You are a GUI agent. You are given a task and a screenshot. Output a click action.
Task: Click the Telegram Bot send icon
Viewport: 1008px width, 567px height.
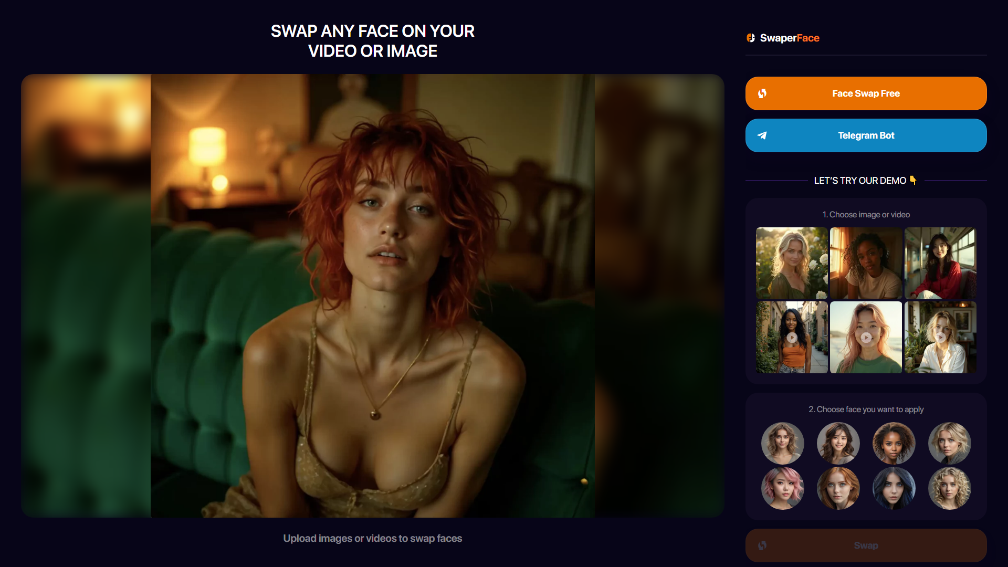(762, 135)
